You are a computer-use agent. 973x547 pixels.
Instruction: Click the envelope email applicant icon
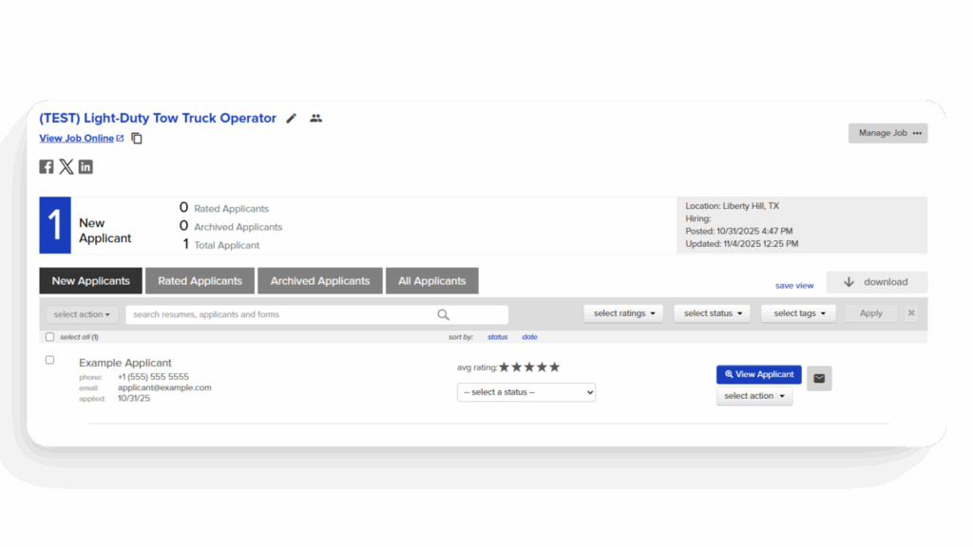click(819, 378)
